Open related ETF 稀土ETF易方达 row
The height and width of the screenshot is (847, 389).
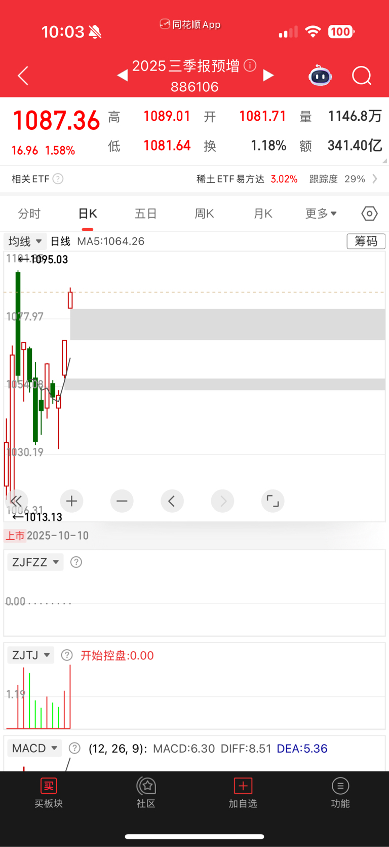[194, 179]
